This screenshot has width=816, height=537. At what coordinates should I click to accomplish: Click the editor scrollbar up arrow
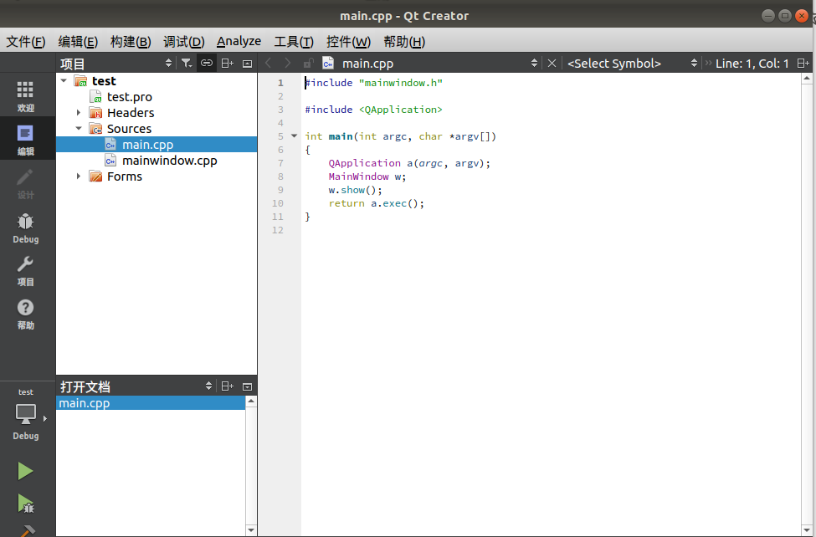[807, 79]
